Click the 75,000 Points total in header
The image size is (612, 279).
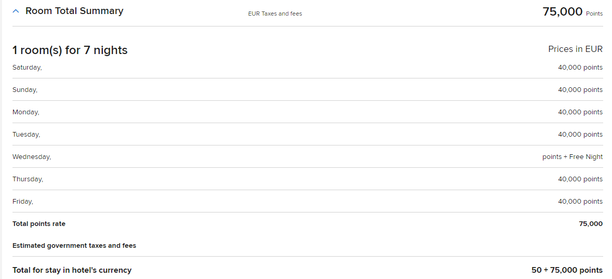pyautogui.click(x=573, y=12)
